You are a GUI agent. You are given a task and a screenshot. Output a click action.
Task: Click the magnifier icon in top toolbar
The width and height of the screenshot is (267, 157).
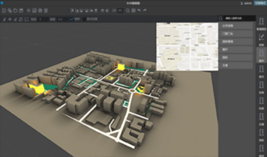tap(128, 11)
